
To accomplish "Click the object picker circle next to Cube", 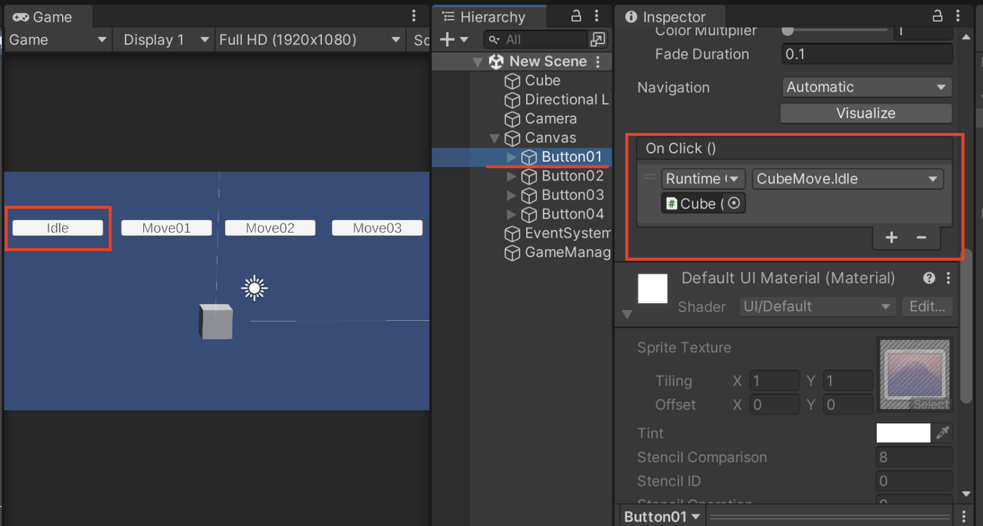I will point(735,203).
